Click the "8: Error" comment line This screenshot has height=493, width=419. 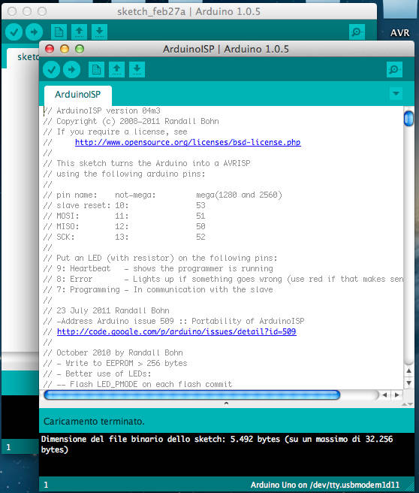click(x=223, y=279)
